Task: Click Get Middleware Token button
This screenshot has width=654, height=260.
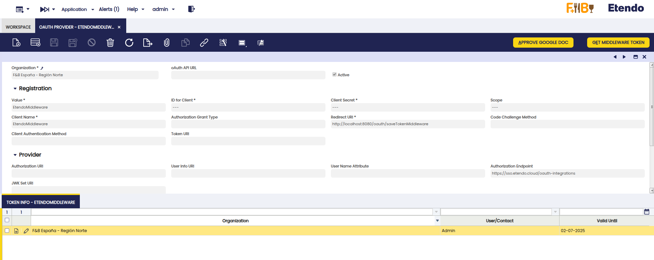Action: tap(618, 43)
